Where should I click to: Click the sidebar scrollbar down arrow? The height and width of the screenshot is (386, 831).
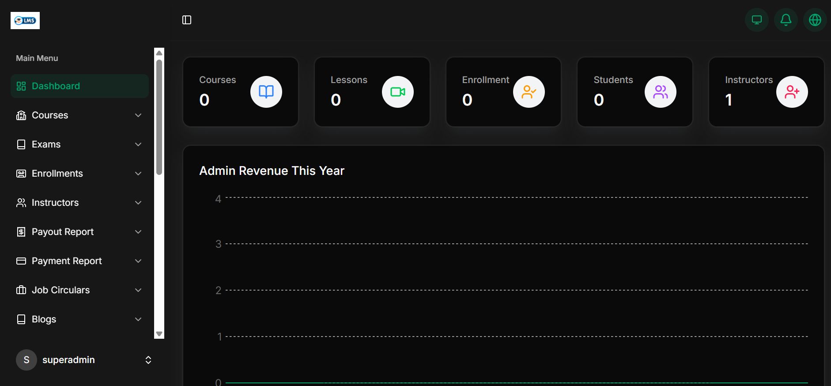(x=159, y=334)
